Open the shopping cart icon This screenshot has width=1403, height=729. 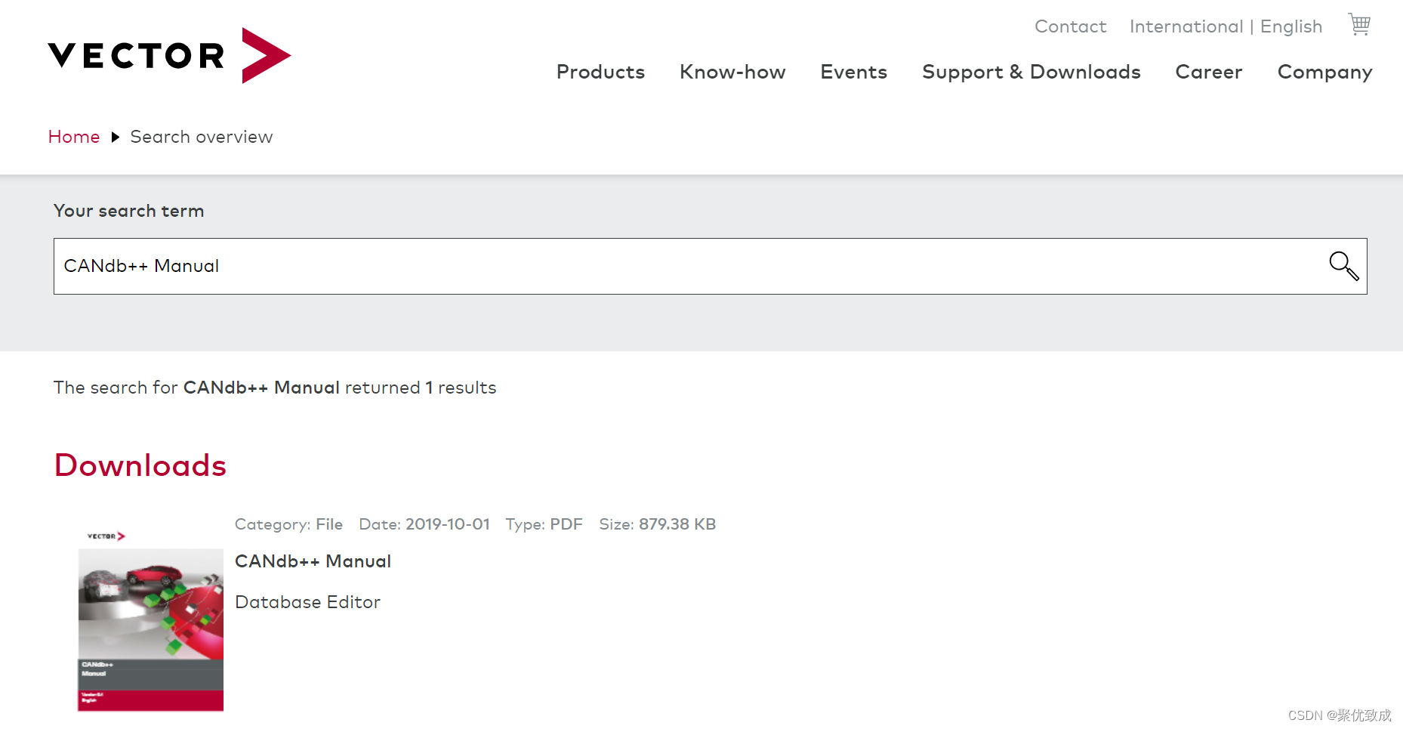pyautogui.click(x=1359, y=25)
